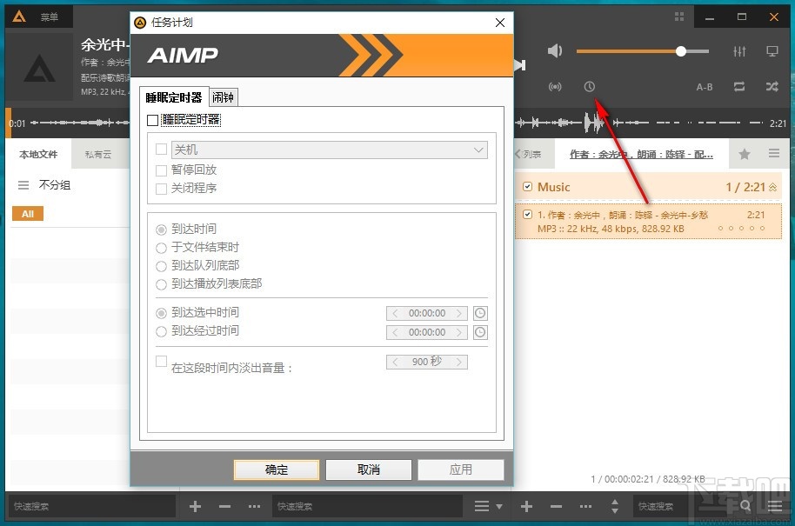Toggle the internet radio broadcast icon

click(556, 86)
